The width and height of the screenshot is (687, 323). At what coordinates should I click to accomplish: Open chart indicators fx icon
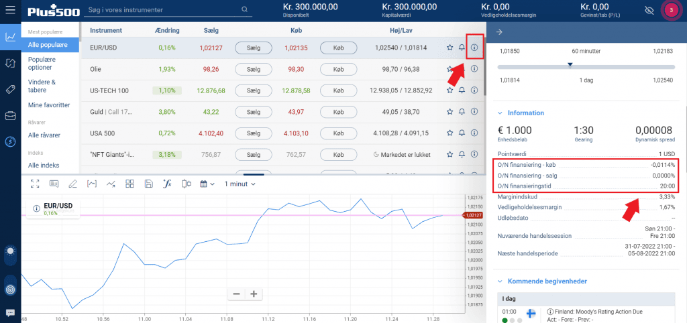tap(168, 184)
